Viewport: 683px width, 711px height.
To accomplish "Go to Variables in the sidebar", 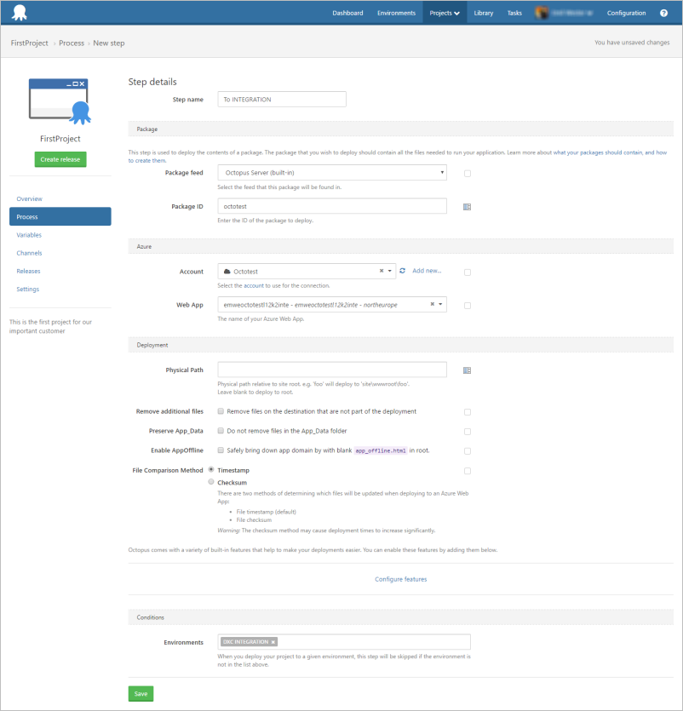I will click(x=29, y=235).
